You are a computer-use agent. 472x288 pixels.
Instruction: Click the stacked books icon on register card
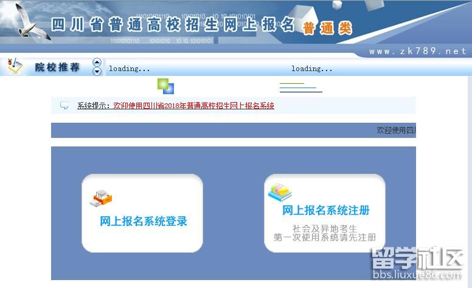[x=280, y=192]
